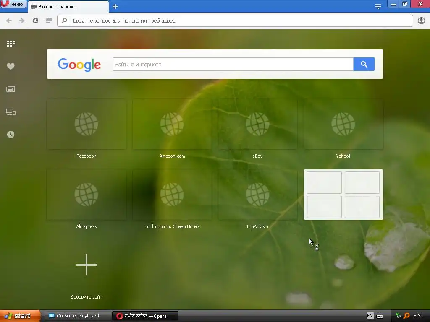The height and width of the screenshot is (322, 430).
Task: Switch to On-Screen Keyboard taskbar item
Action: pos(78,316)
